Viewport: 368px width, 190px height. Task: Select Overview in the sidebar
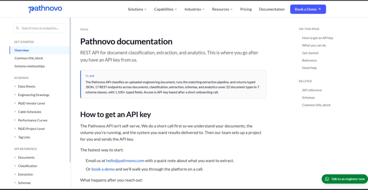tap(39, 50)
